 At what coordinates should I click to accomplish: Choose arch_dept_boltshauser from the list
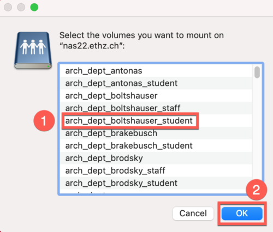pos(156,96)
